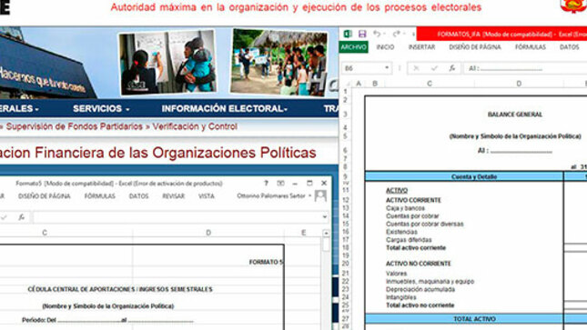Open the SERVICIOS dropdown menu

click(101, 108)
